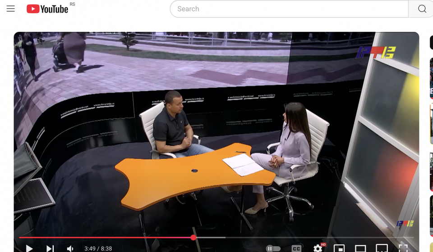Viewport: 433px width, 252px height.
Task: Mute the video volume
Action: [x=70, y=248]
